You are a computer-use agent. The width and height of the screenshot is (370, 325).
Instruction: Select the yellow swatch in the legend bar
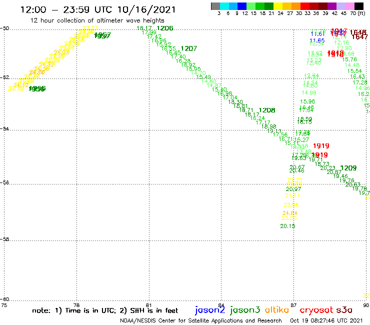pos(278,6)
